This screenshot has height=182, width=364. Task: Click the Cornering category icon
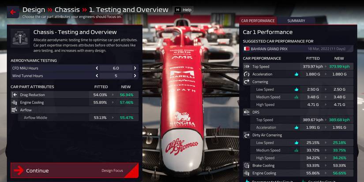[x=247, y=82]
